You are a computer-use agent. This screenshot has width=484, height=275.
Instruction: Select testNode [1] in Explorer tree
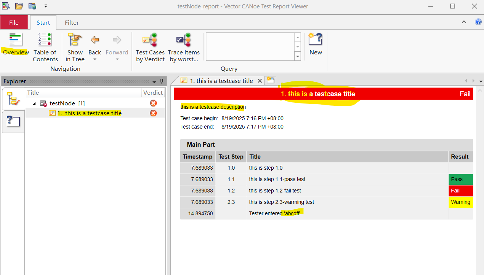67,103
